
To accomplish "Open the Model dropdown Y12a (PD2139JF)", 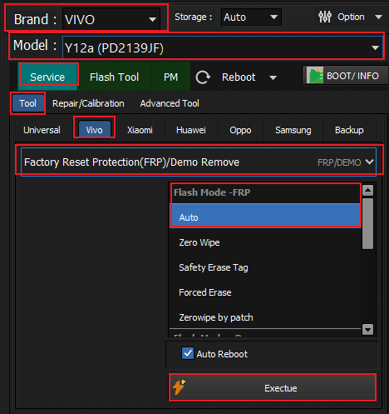I will (223, 47).
